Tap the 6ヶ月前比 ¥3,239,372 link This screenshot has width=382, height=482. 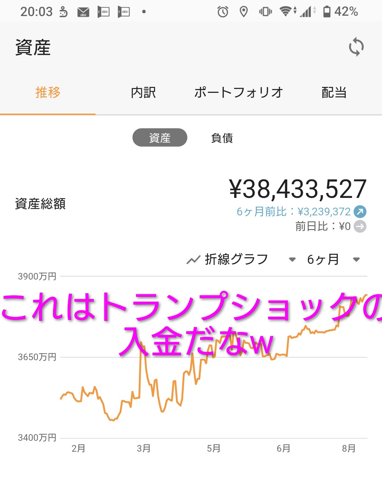click(x=293, y=212)
